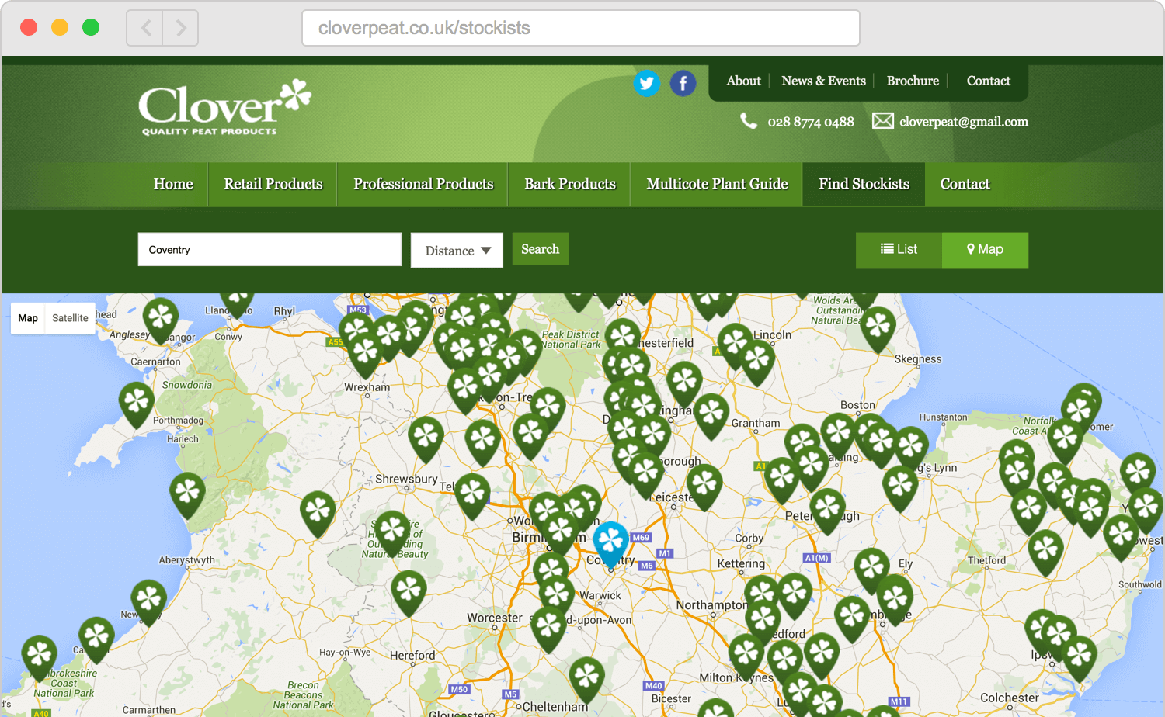Switch the map to Satellite view
This screenshot has height=717, width=1165.
pos(70,318)
